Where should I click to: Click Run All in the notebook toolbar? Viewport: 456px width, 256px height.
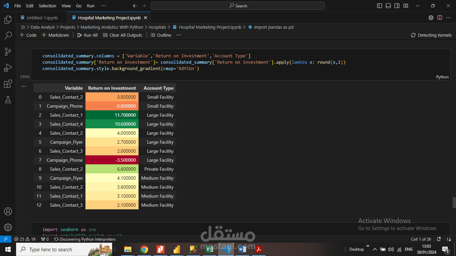point(87,35)
